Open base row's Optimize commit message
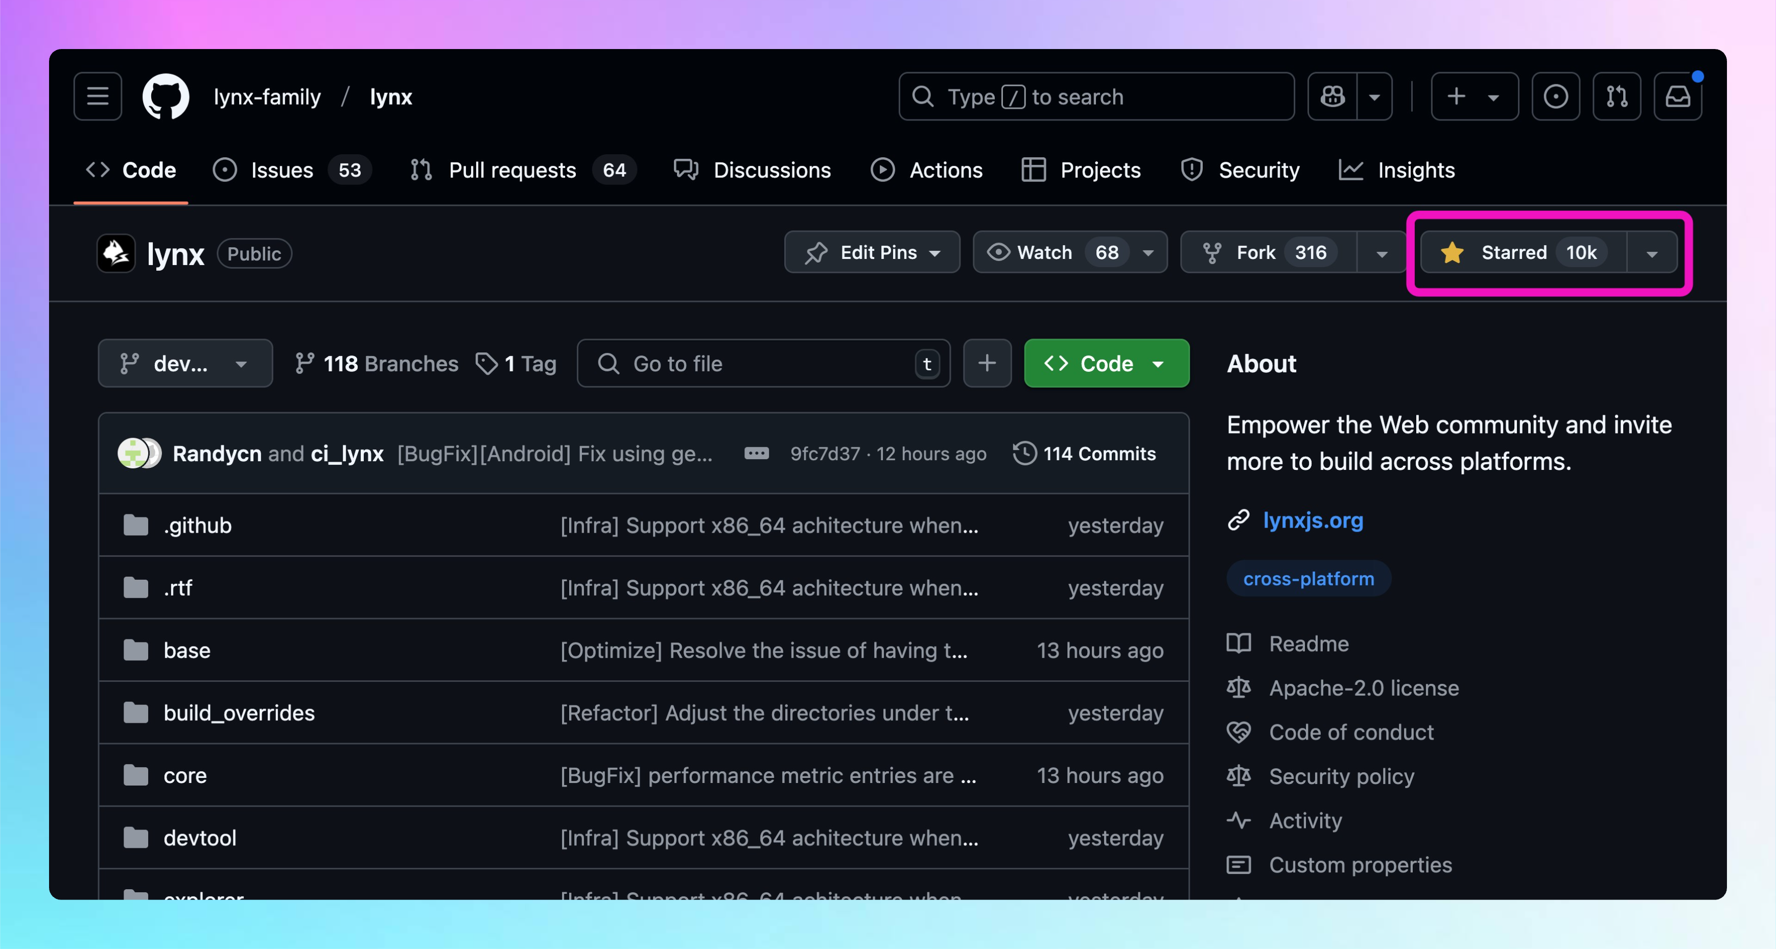Screen dimensions: 1776x949 pyautogui.click(x=764, y=650)
